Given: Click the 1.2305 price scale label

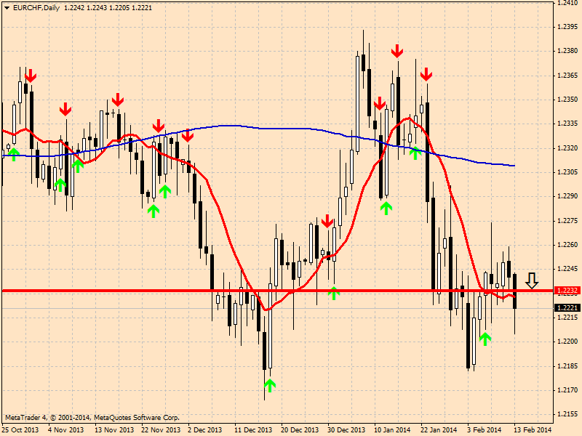Looking at the screenshot, I should (567, 172).
